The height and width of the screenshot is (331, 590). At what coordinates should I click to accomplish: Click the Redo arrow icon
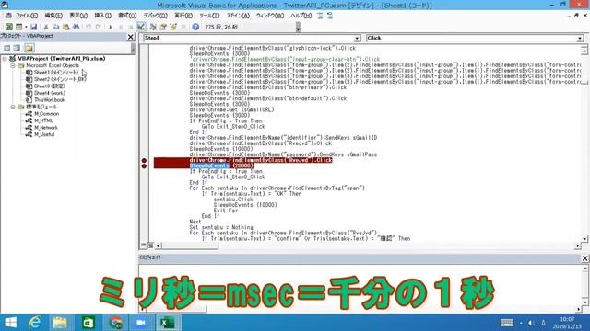pyautogui.click(x=99, y=27)
